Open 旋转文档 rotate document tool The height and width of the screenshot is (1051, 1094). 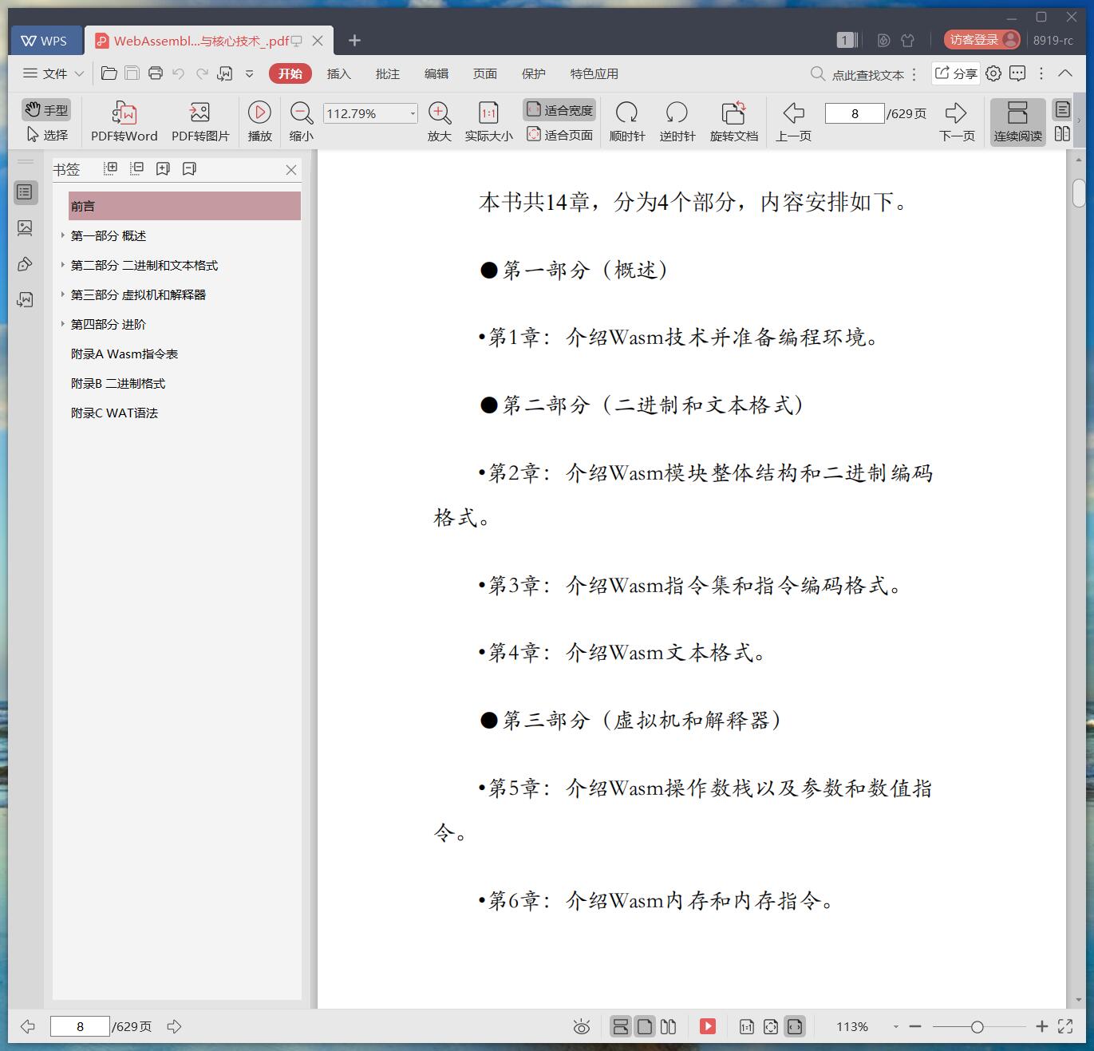(x=734, y=121)
